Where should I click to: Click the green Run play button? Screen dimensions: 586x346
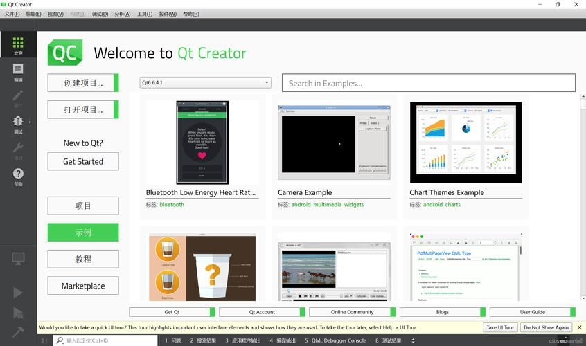[18, 293]
